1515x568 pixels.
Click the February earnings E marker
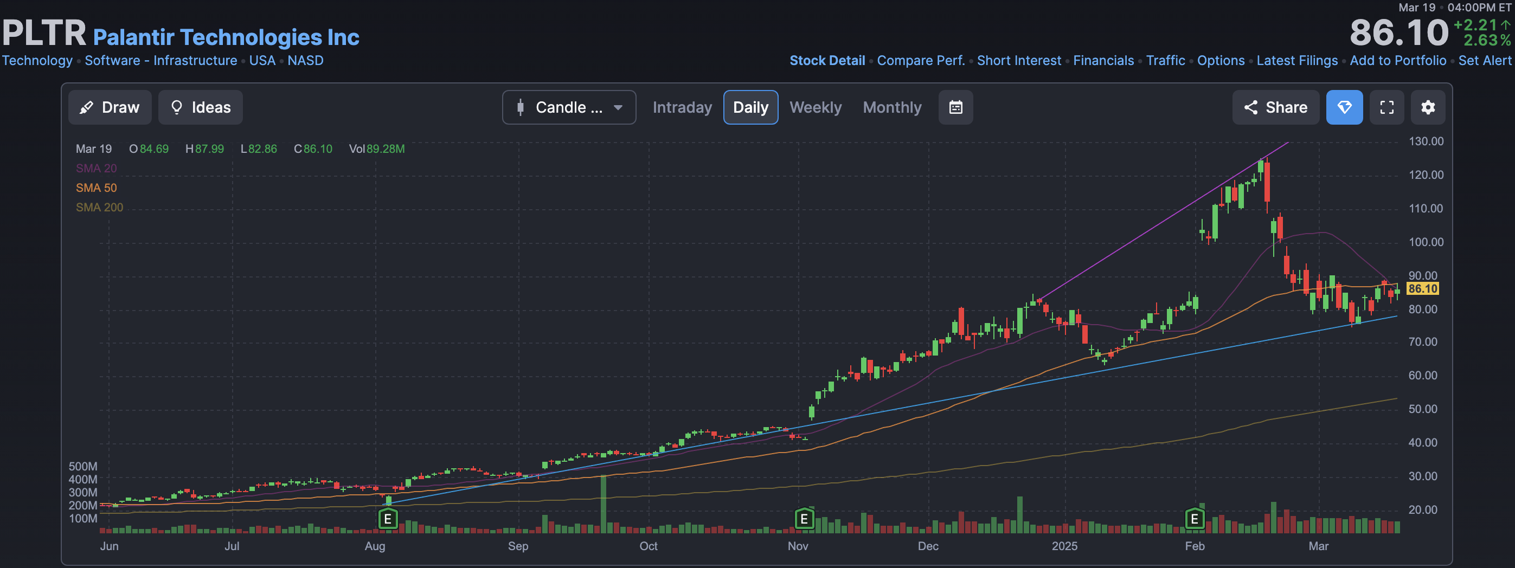pos(1195,519)
